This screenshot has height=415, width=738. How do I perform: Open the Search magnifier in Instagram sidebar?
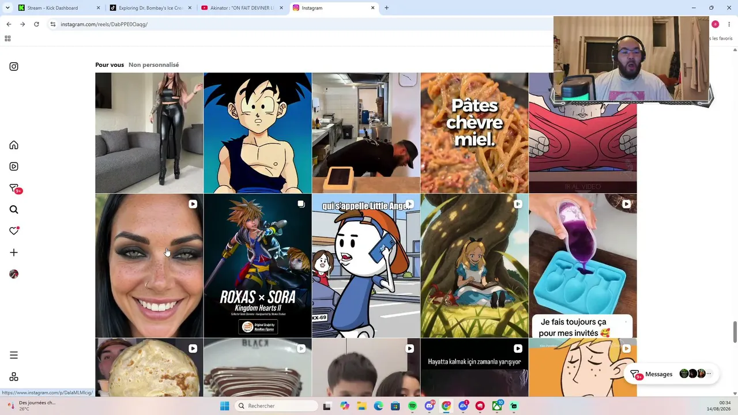[x=14, y=210]
